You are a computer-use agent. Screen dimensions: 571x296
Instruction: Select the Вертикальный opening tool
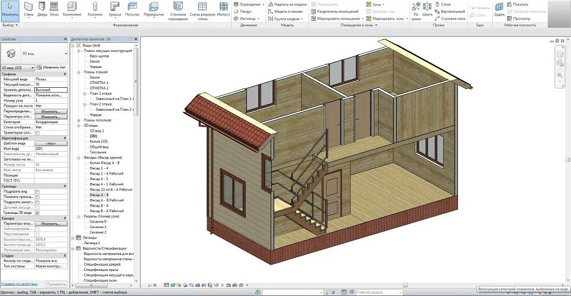[x=450, y=11]
